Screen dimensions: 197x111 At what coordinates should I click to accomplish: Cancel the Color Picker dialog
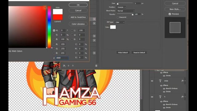[x=78, y=10]
